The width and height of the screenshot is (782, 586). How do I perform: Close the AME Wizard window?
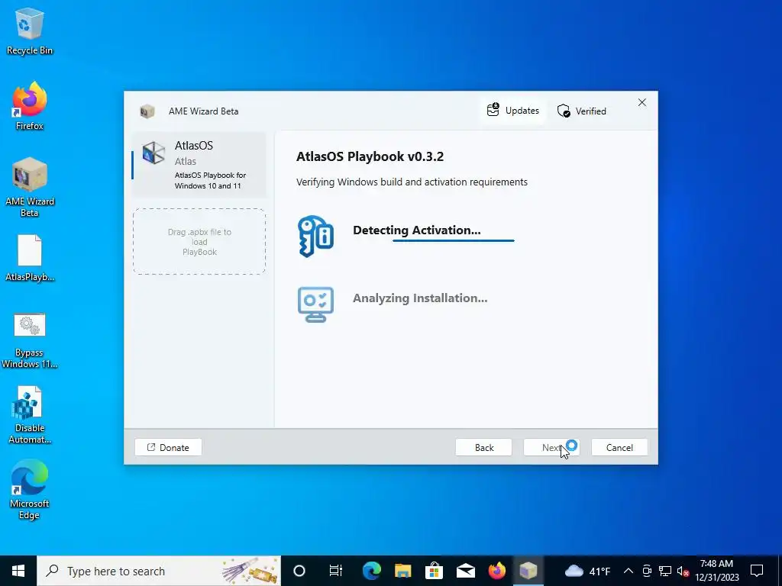tap(641, 102)
